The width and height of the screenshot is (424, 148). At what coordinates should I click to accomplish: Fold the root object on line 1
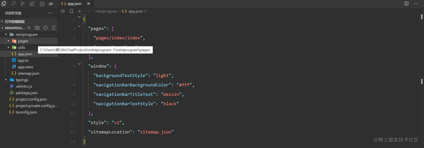coord(79,17)
